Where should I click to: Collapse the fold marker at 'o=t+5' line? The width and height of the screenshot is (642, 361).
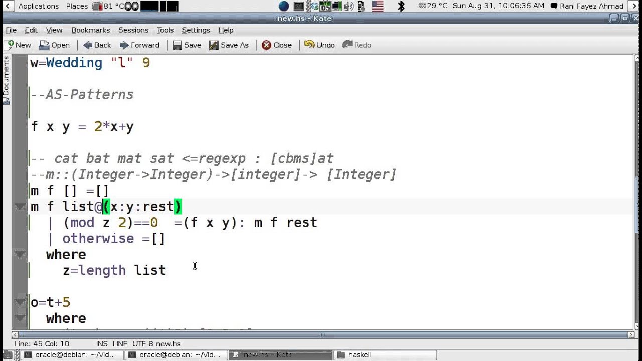click(x=20, y=302)
